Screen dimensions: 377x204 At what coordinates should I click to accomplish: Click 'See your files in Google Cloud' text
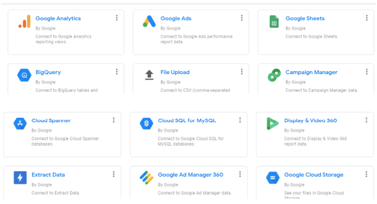tap(314, 193)
